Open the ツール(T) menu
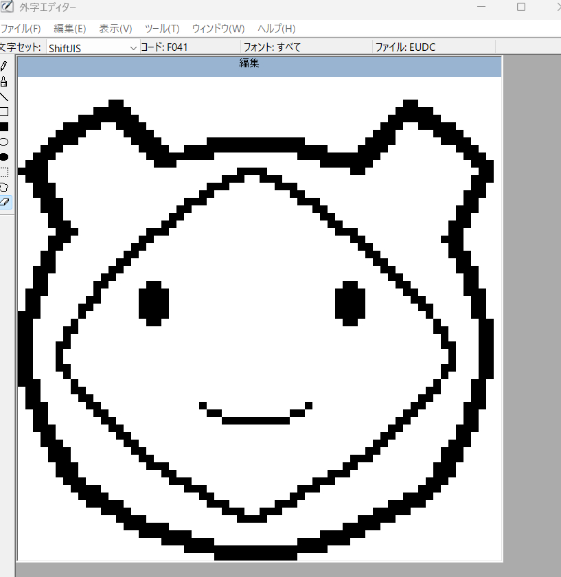The width and height of the screenshot is (561, 577). 162,28
